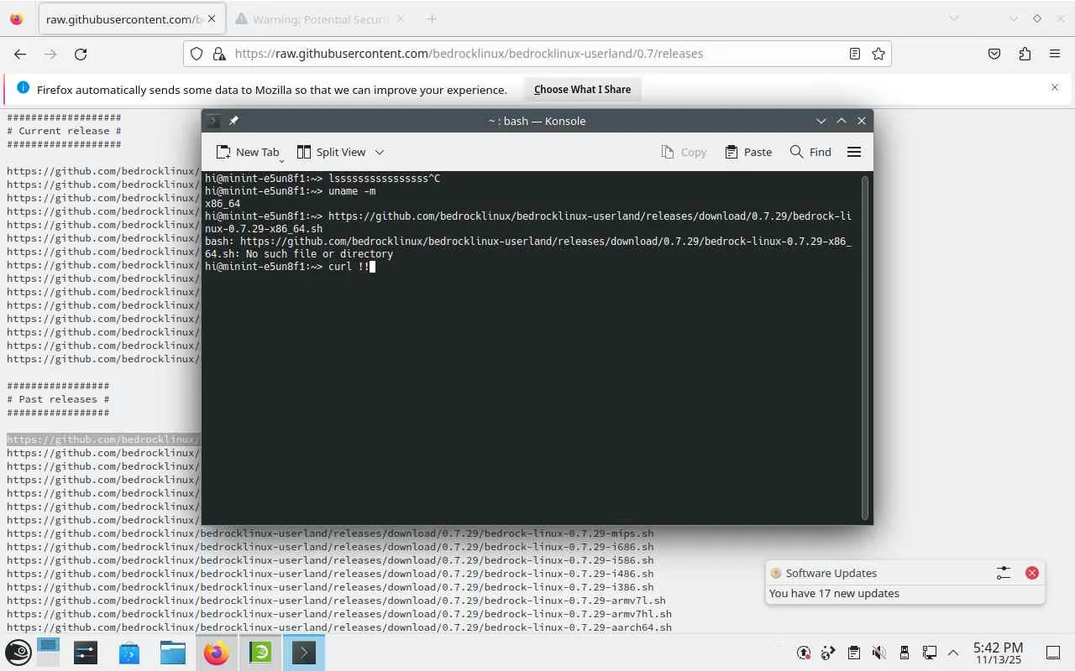Open System Settings from taskbar
Screen dimensions: 1075x671
[x=86, y=653]
